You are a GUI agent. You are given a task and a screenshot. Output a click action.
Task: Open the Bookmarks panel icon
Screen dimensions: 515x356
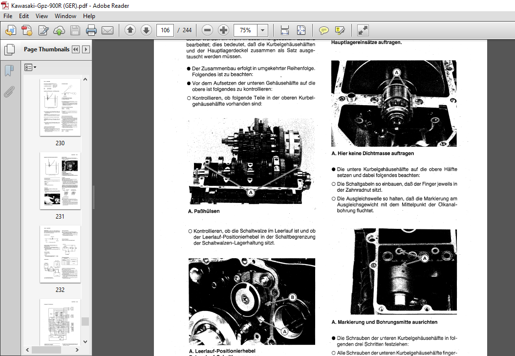point(9,70)
